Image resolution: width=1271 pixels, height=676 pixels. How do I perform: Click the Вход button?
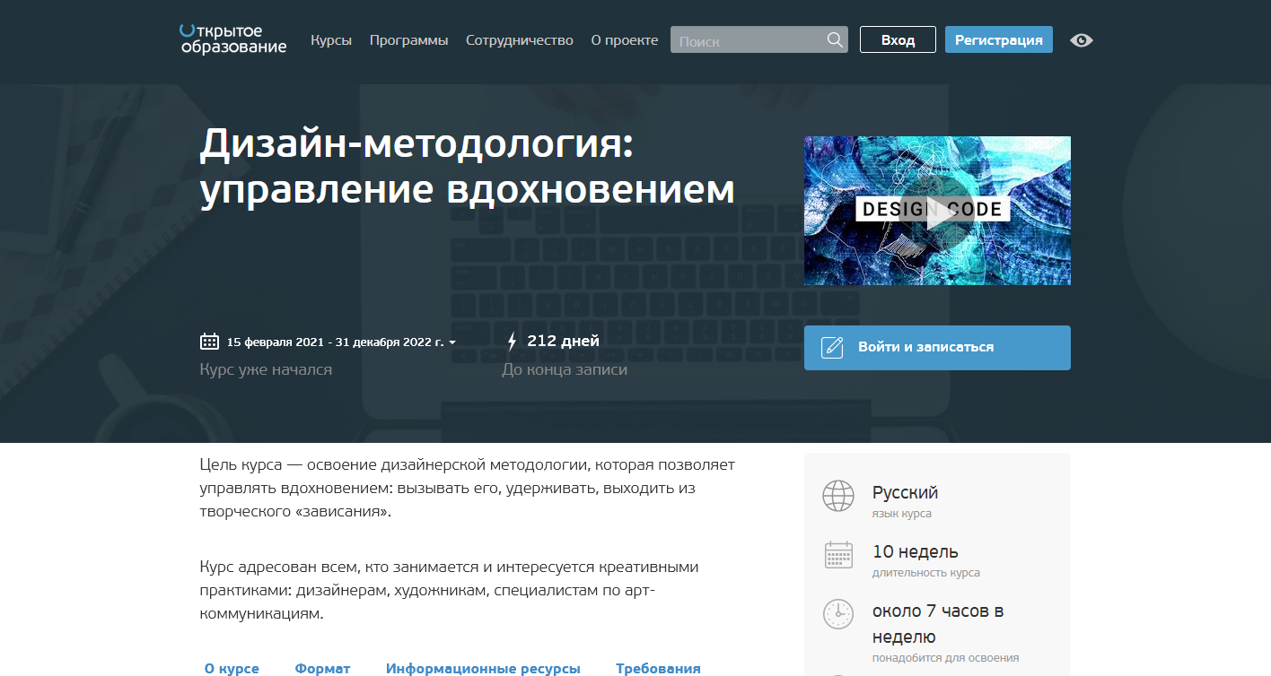point(898,39)
